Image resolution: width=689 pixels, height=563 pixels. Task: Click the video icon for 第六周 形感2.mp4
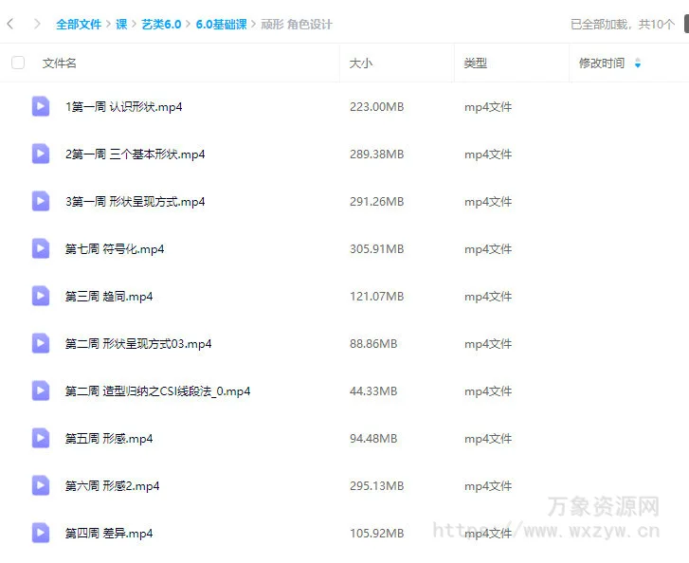point(41,485)
